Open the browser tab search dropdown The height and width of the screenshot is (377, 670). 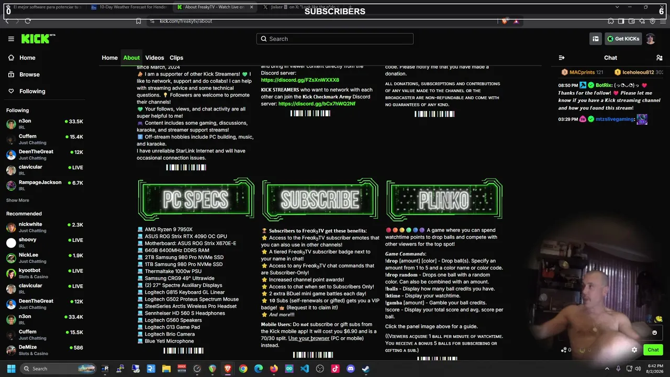click(x=617, y=7)
